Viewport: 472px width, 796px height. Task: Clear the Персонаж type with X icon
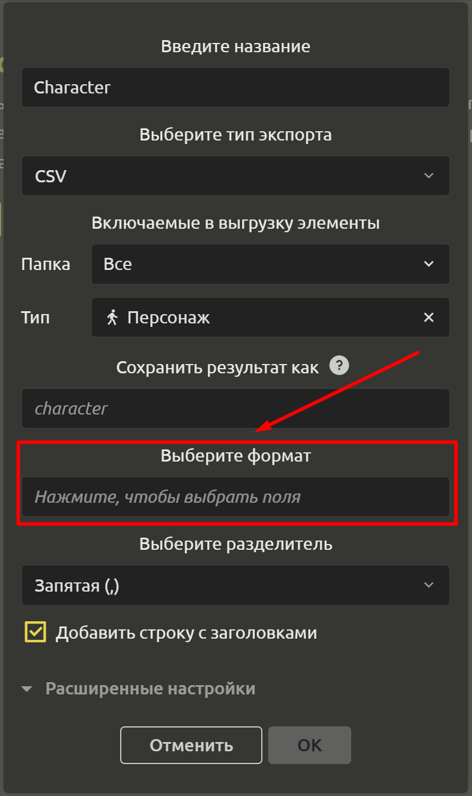pos(428,318)
